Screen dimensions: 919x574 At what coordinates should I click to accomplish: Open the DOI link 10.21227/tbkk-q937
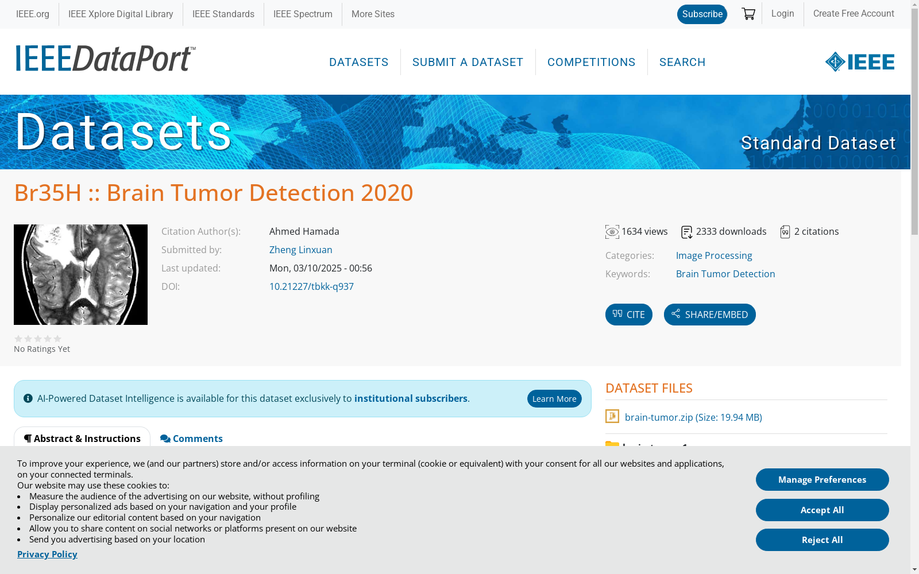coord(311,286)
